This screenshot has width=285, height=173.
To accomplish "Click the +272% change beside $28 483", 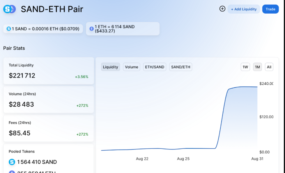I will pyautogui.click(x=82, y=105).
